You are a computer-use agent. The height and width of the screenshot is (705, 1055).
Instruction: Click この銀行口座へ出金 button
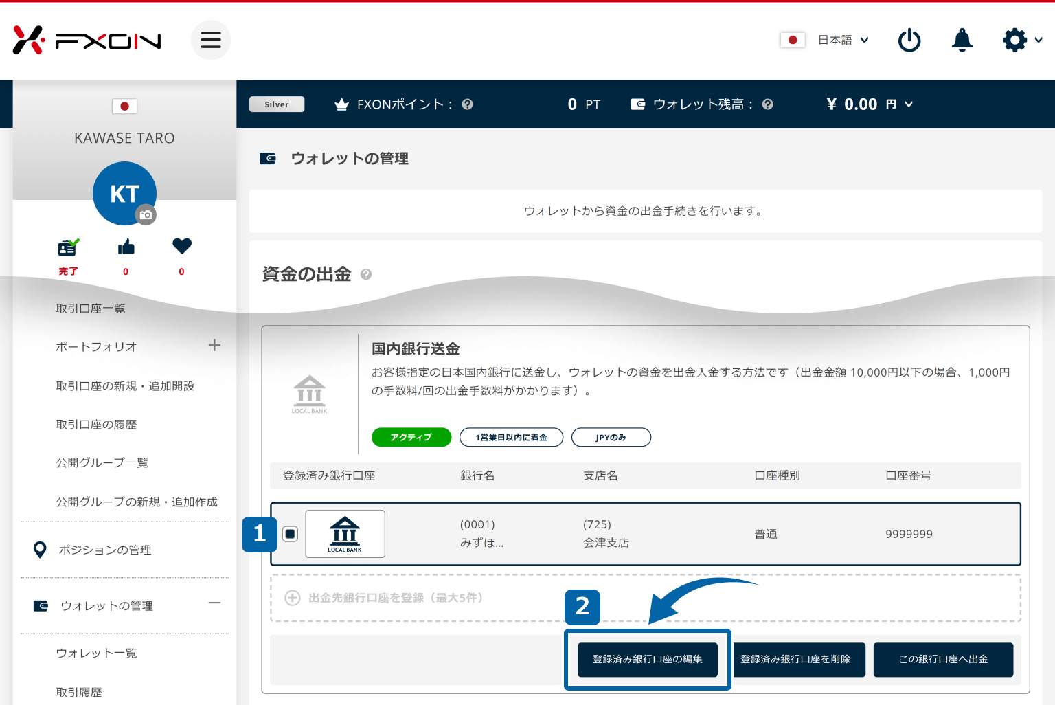943,660
